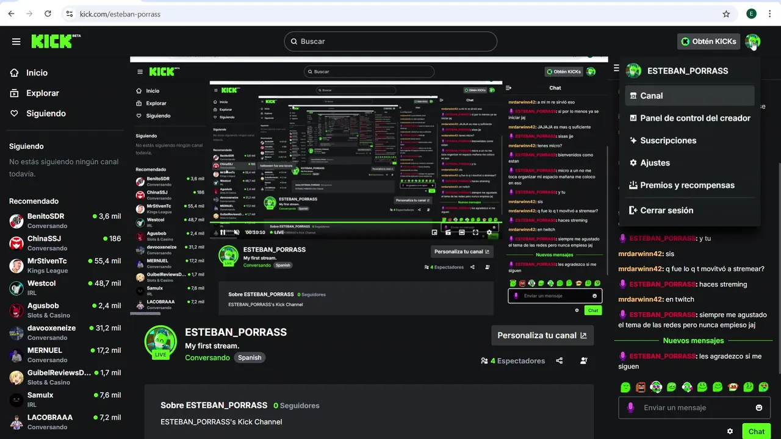Click the user-with-wrench icon beside share
Image resolution: width=781 pixels, height=439 pixels.
[584, 361]
